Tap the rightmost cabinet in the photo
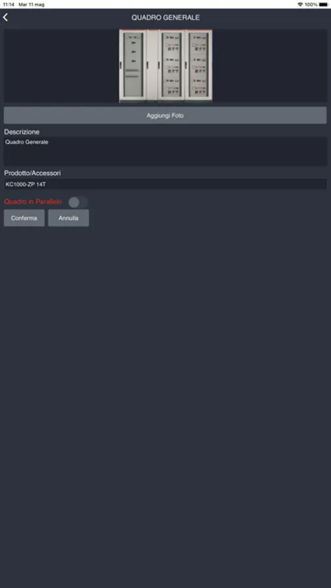 point(198,65)
